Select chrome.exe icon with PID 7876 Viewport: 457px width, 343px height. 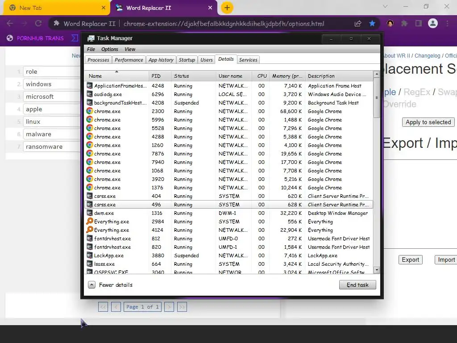tap(89, 154)
